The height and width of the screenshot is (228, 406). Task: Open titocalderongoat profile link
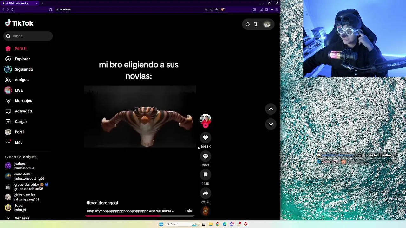[102, 203]
